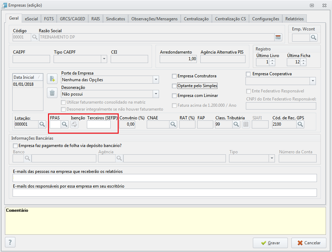Check Empresa com Liminar
Image resolution: width=332 pixels, height=252 pixels.
point(174,96)
